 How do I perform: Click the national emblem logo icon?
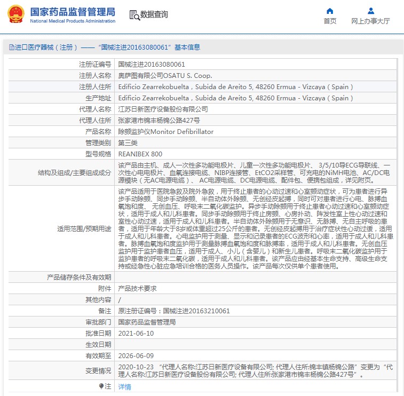tap(15, 14)
